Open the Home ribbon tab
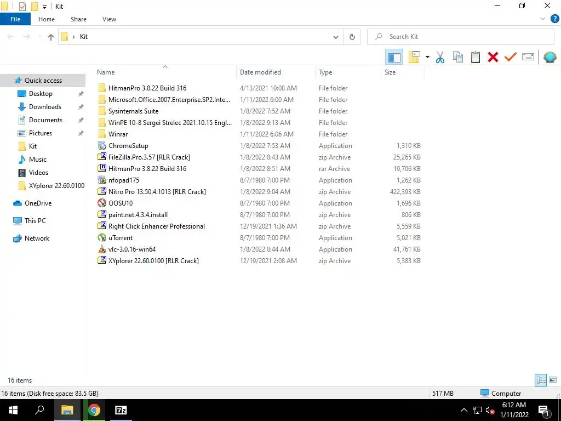This screenshot has height=421, width=561. tap(47, 19)
